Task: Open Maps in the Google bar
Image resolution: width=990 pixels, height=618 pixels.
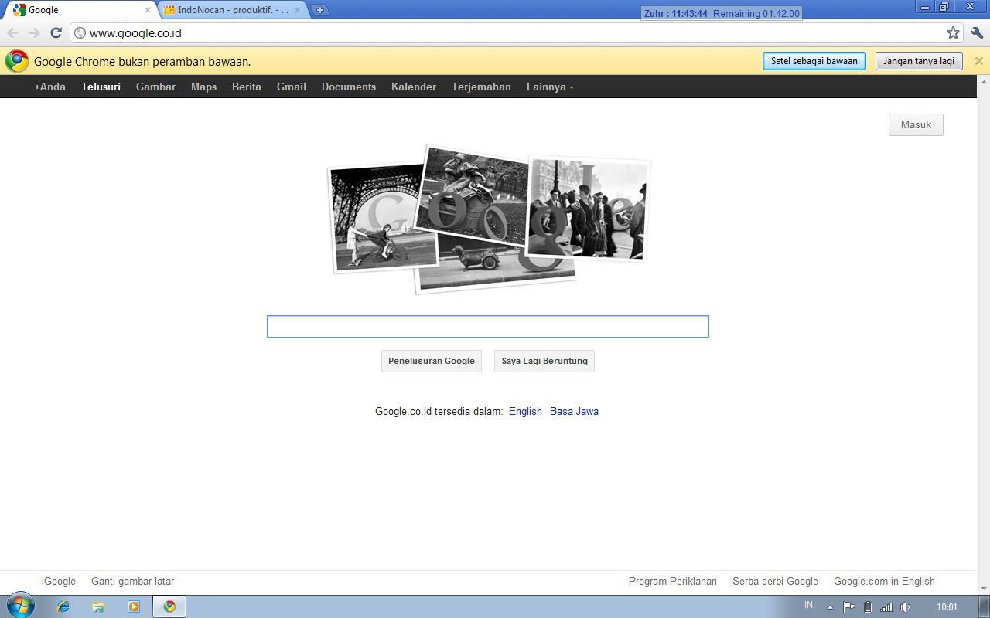Action: pos(203,87)
